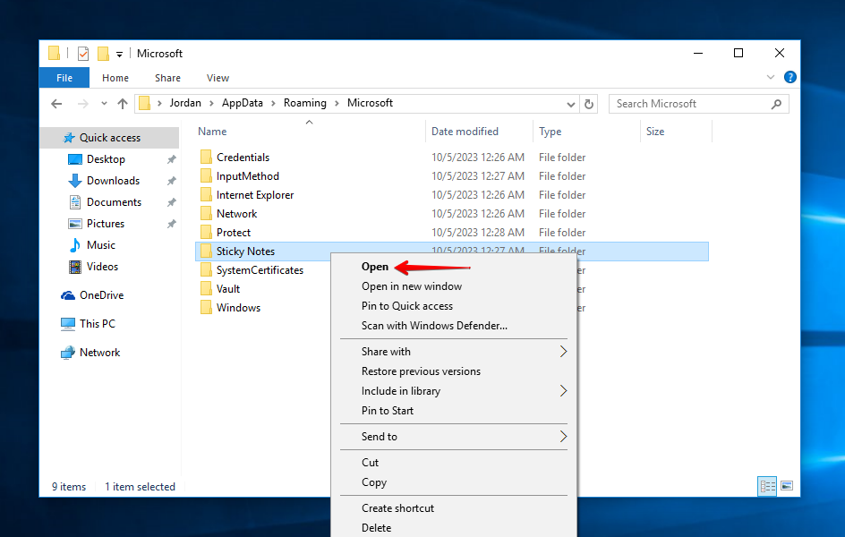Unpin Desktop from Quick access pin icon
Screen dimensions: 845x537
click(172, 159)
